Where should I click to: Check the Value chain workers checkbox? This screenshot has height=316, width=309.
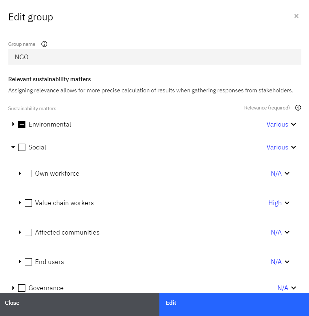28,203
